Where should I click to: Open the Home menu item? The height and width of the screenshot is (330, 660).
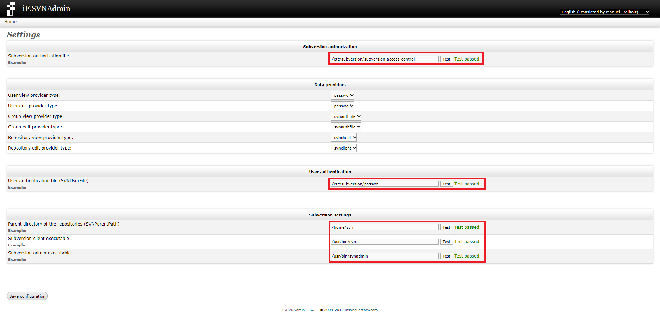pyautogui.click(x=11, y=22)
